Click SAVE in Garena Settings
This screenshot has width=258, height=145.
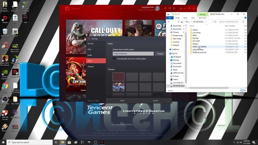[122, 101]
